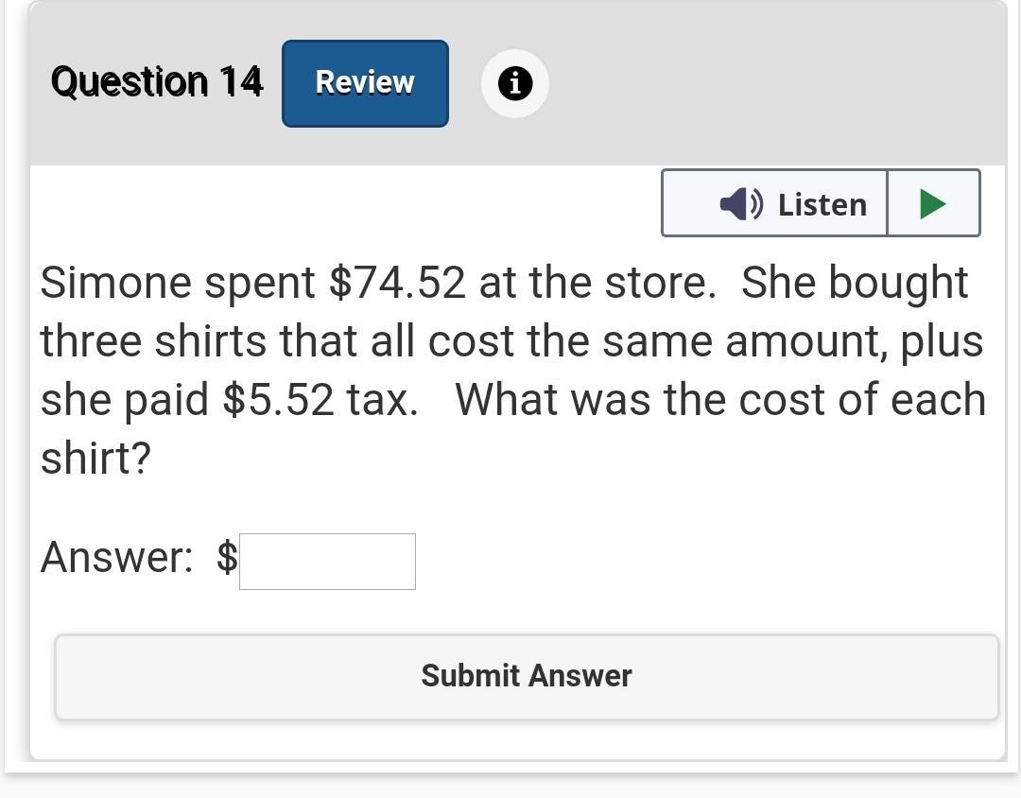
Task: Click the $74.52 amount in question
Action: coord(397,283)
